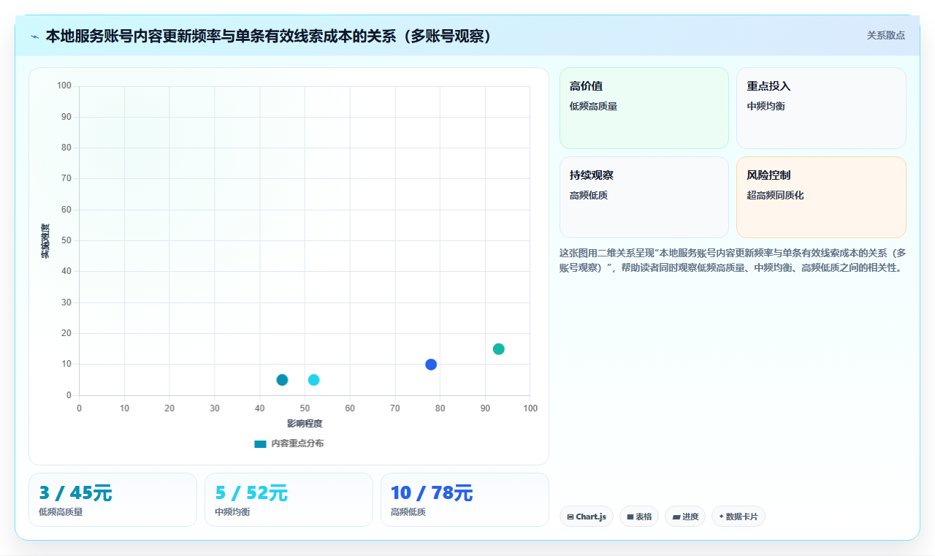Click the Chart.js tag chip
The width and height of the screenshot is (935, 556).
coord(587,517)
